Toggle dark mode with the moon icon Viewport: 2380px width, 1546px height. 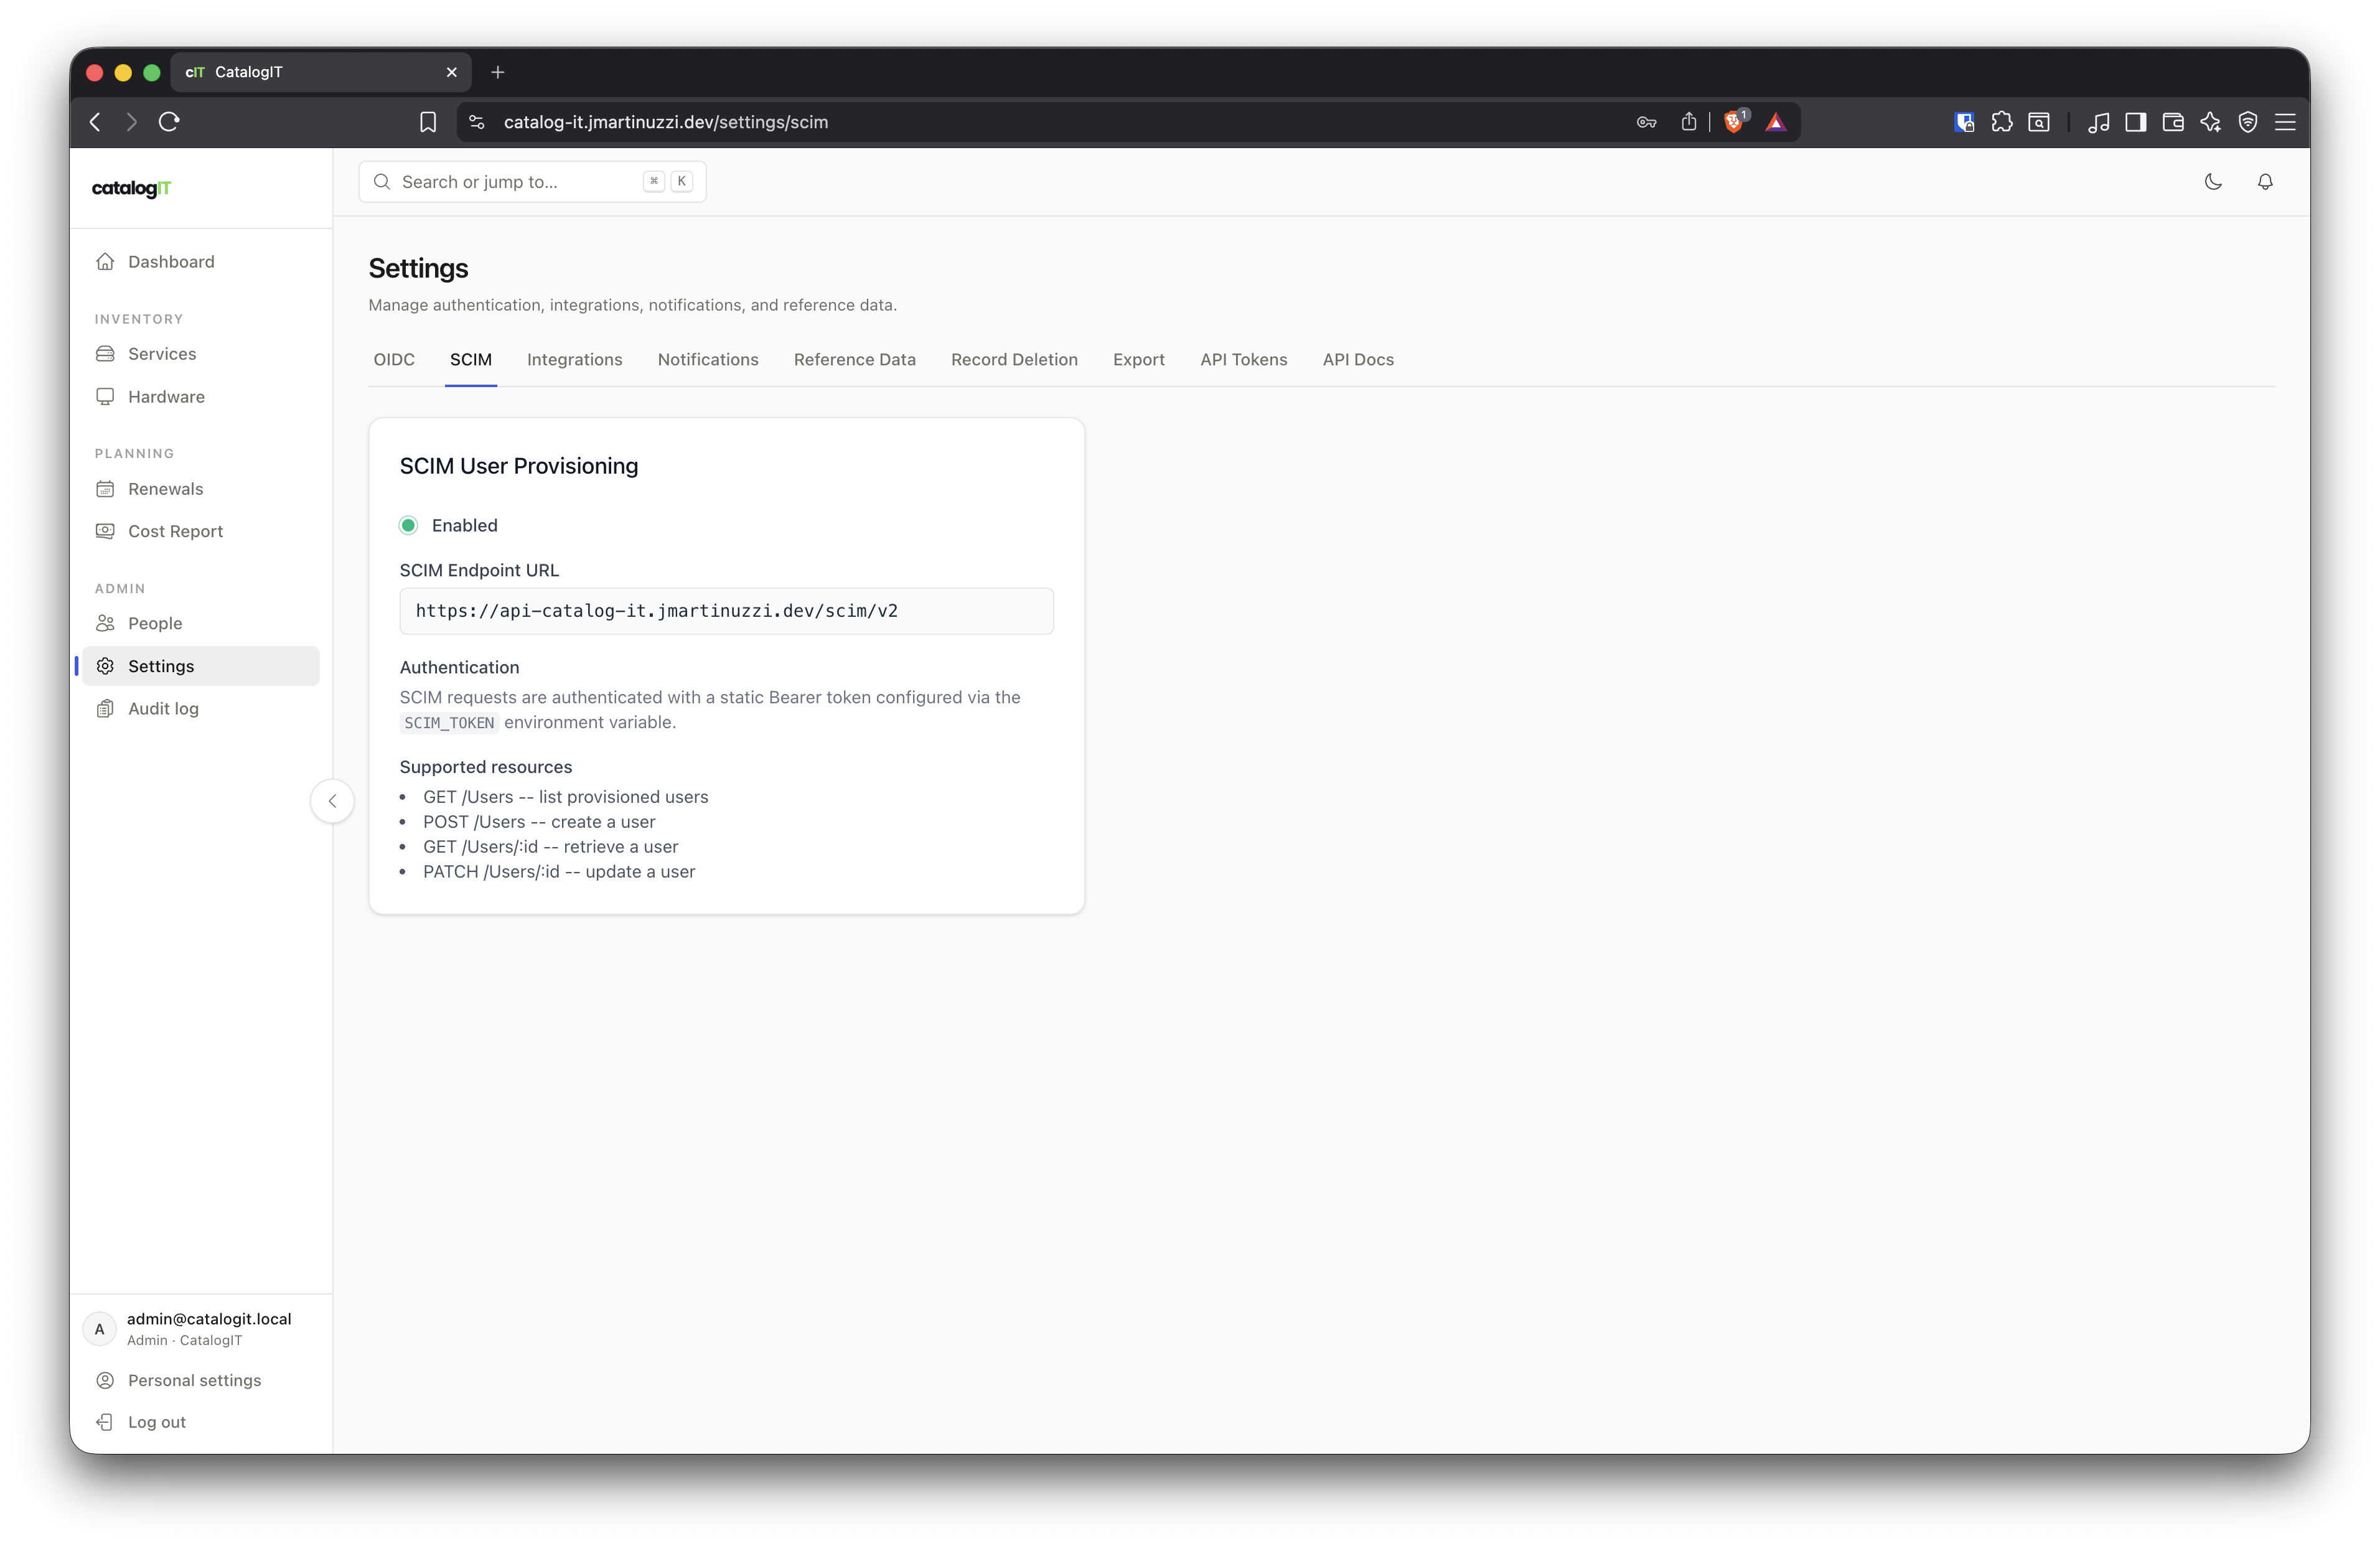pyautogui.click(x=2213, y=182)
